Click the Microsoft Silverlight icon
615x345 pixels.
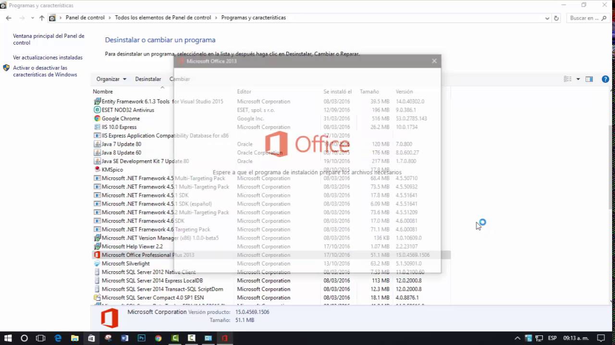click(97, 264)
